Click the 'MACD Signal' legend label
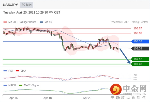150x102 pixels. tap(32, 85)
